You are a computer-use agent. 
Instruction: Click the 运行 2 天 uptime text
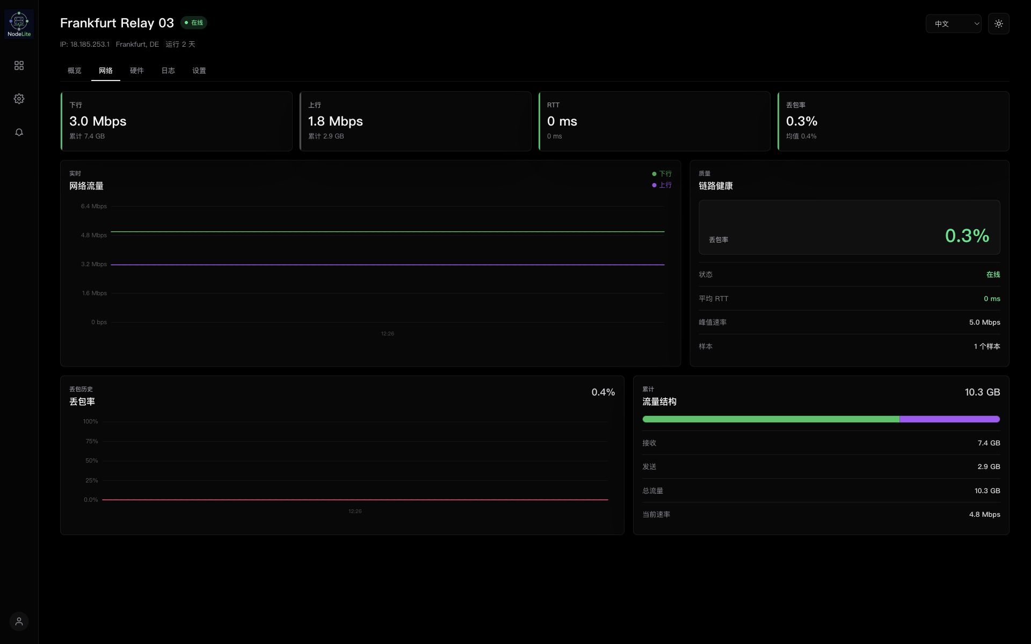click(180, 45)
